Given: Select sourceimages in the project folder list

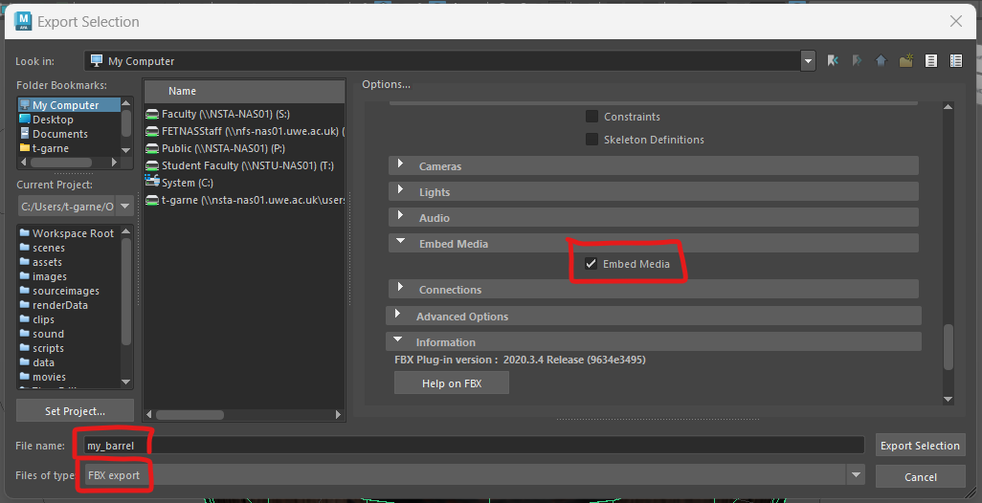Looking at the screenshot, I should [x=65, y=291].
